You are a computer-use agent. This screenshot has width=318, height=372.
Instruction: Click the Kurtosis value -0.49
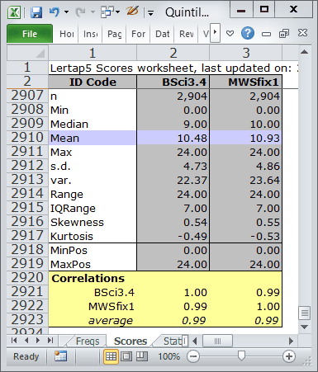[x=173, y=236]
